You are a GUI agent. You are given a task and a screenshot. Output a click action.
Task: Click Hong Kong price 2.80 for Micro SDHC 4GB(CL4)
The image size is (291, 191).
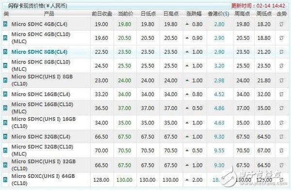coord(219,24)
